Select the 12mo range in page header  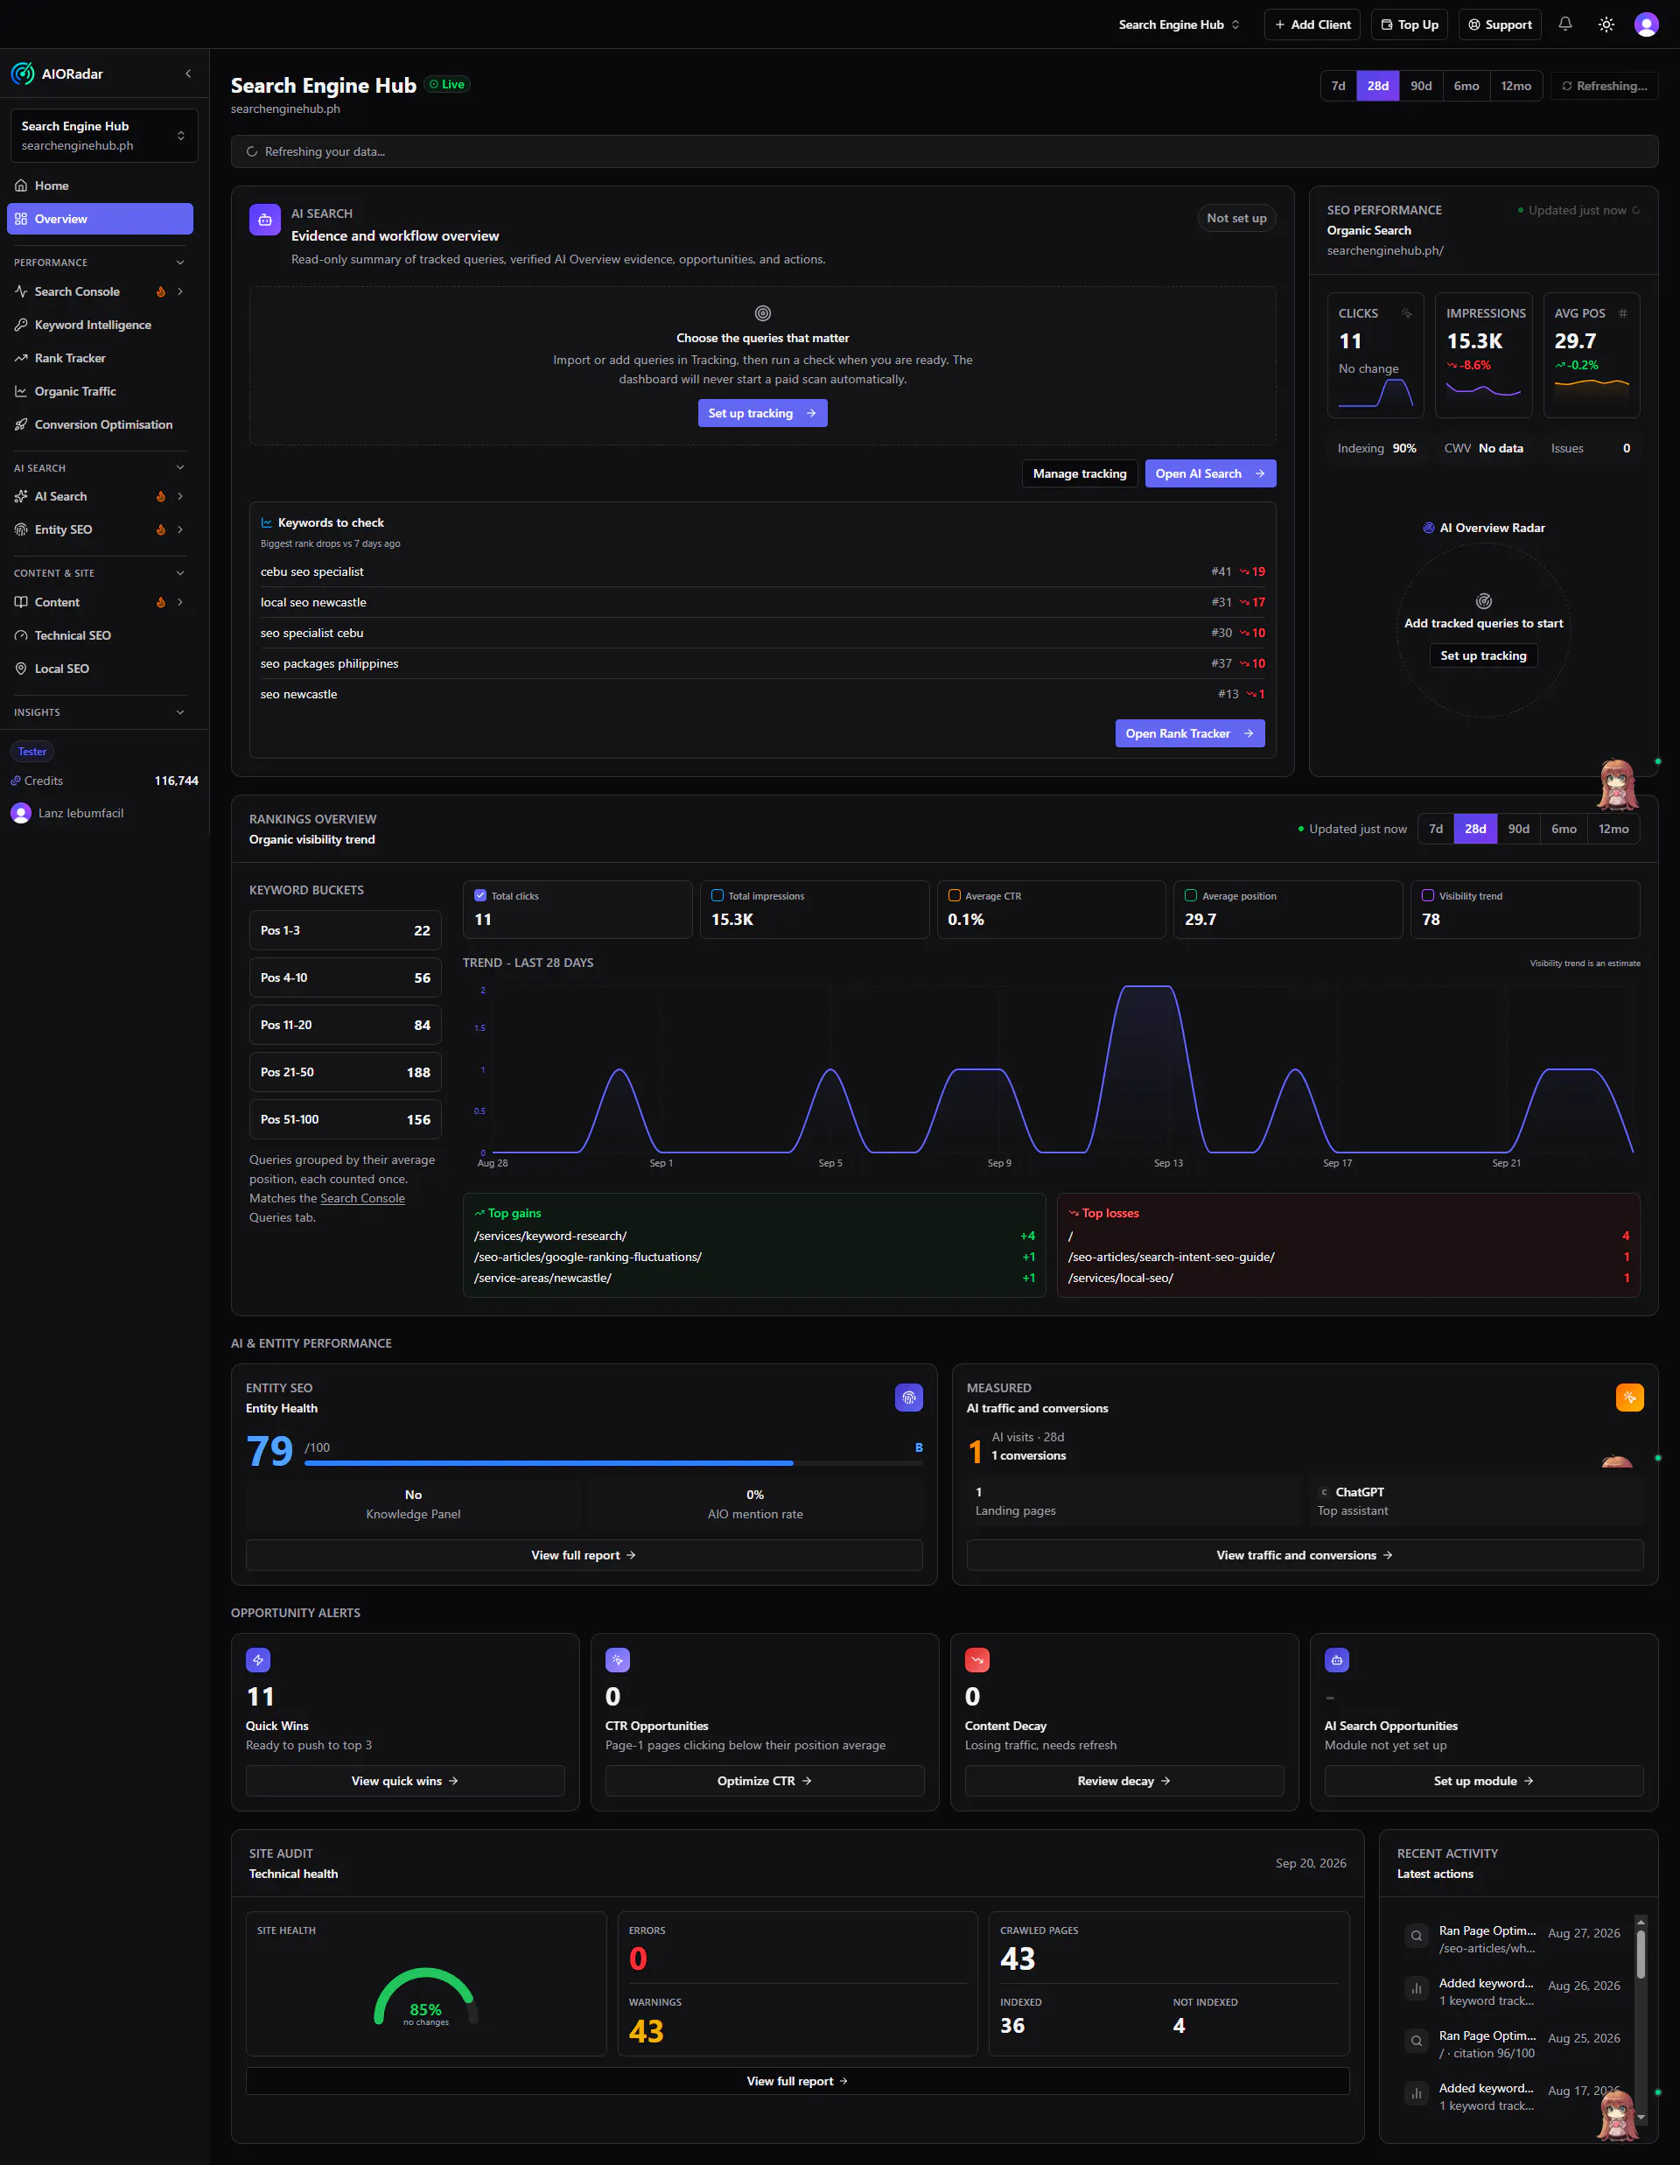coord(1515,87)
